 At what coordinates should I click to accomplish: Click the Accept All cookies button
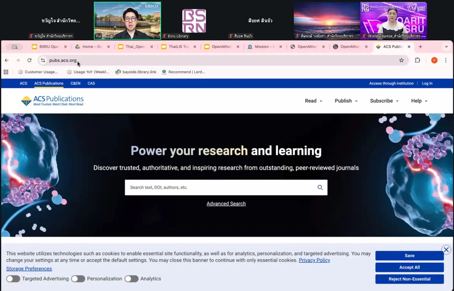[x=409, y=267]
